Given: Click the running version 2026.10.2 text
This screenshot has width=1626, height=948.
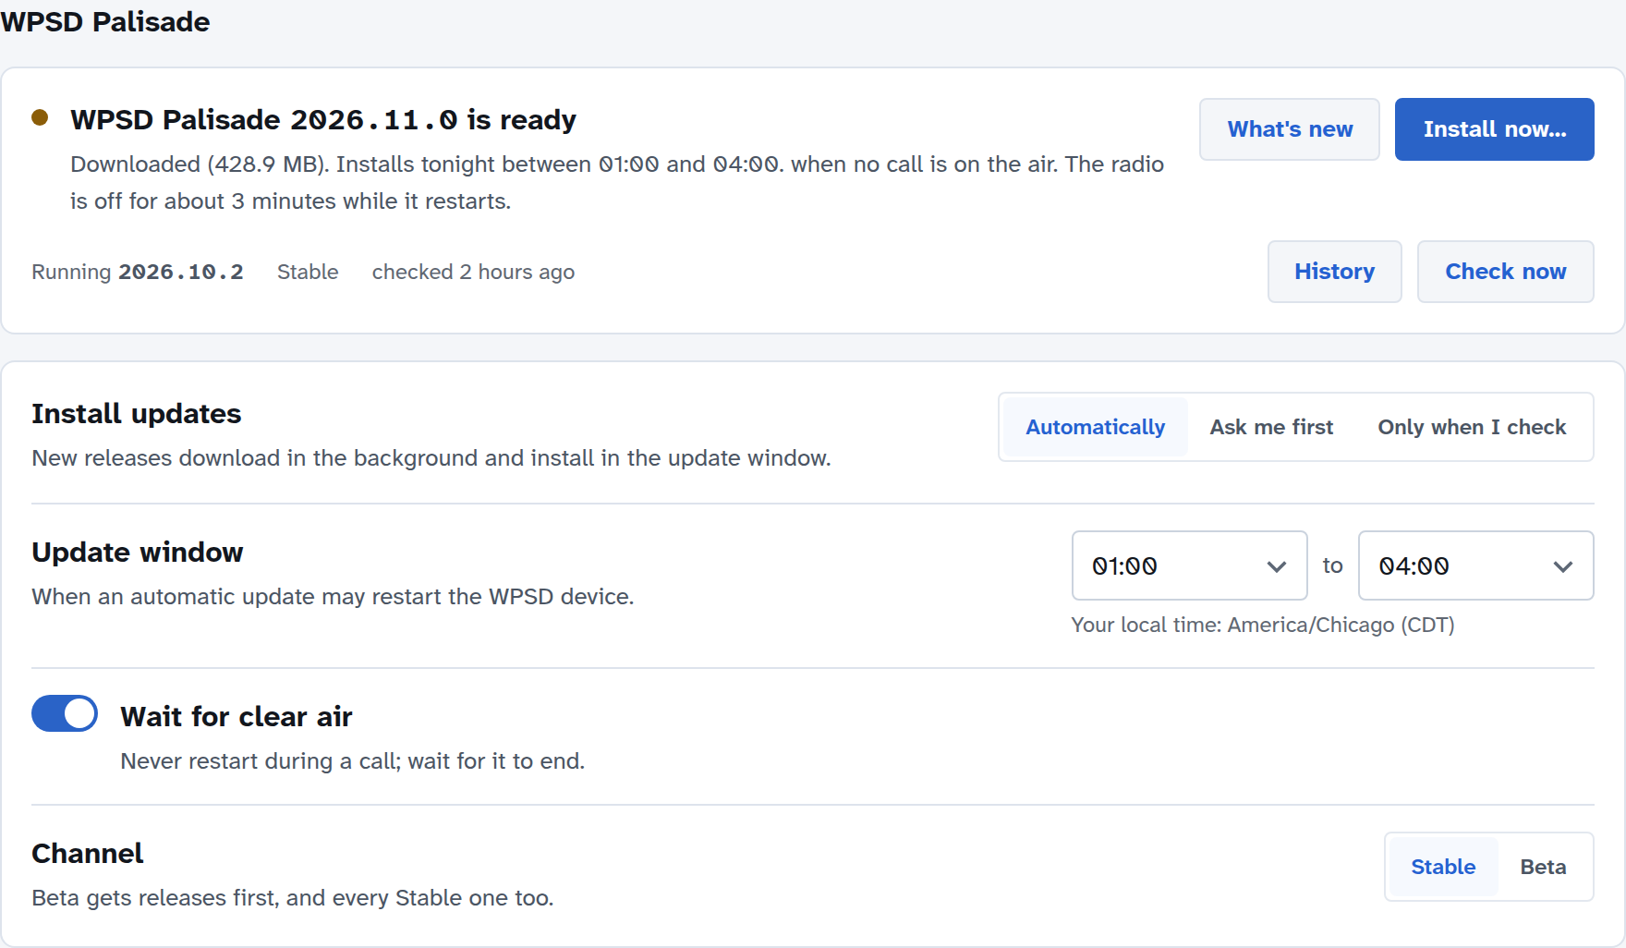Looking at the screenshot, I should pos(181,272).
